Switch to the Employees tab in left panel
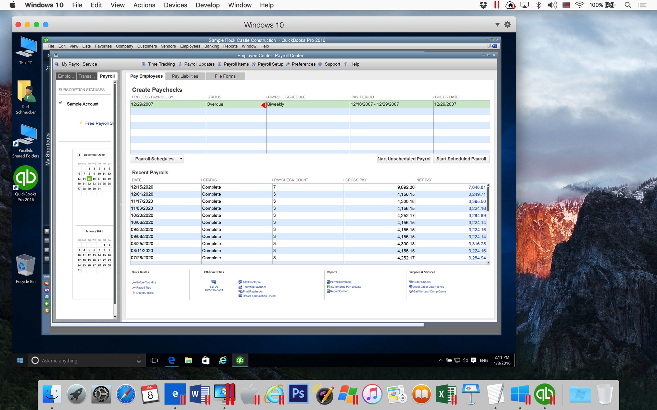Image resolution: width=657 pixels, height=410 pixels. coord(66,76)
